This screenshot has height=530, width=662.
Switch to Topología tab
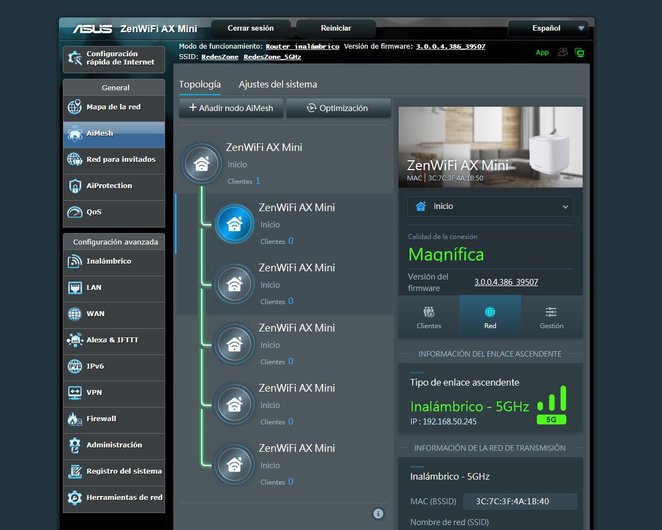(x=200, y=84)
